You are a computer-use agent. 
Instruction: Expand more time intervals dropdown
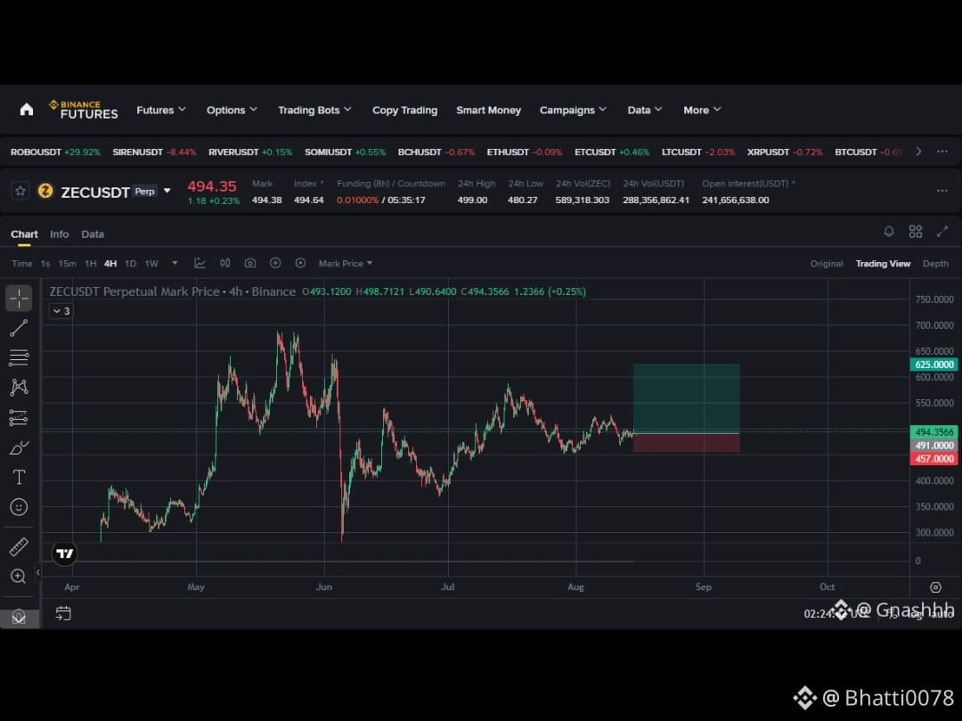[175, 263]
